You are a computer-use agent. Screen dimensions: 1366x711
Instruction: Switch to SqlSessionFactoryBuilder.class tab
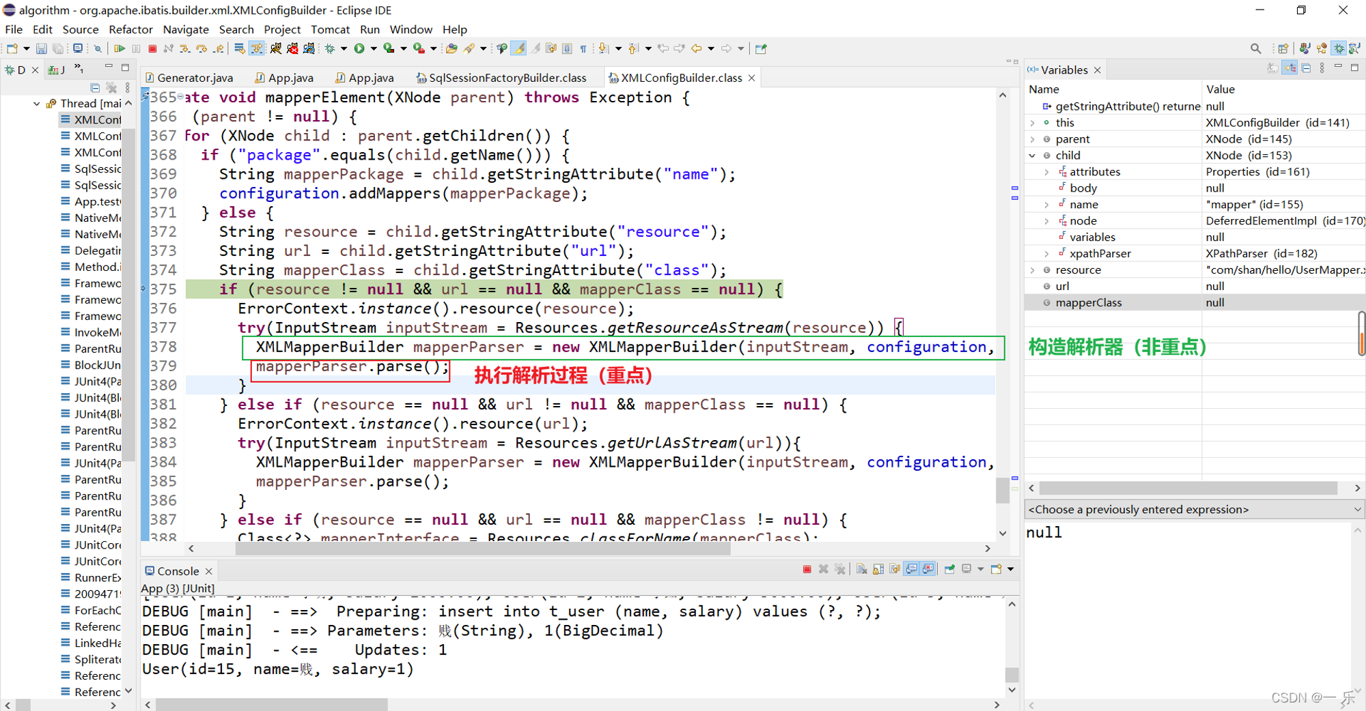[502, 78]
